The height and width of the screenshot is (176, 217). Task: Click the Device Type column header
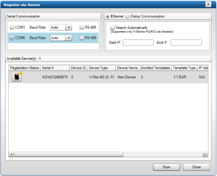click(101, 68)
